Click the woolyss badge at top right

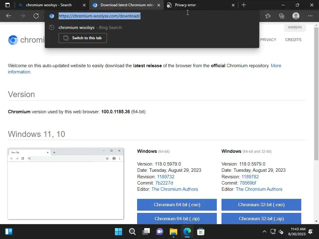click(x=295, y=27)
